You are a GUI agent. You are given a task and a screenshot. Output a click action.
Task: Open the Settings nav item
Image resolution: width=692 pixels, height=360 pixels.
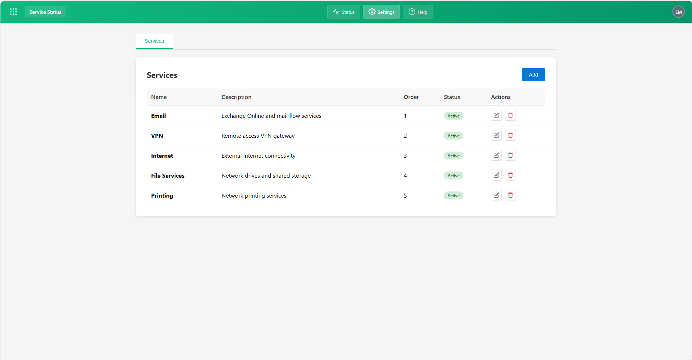tap(382, 12)
